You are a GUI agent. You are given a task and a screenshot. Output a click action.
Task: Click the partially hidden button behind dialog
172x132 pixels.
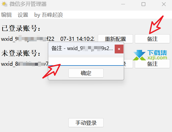128,64
